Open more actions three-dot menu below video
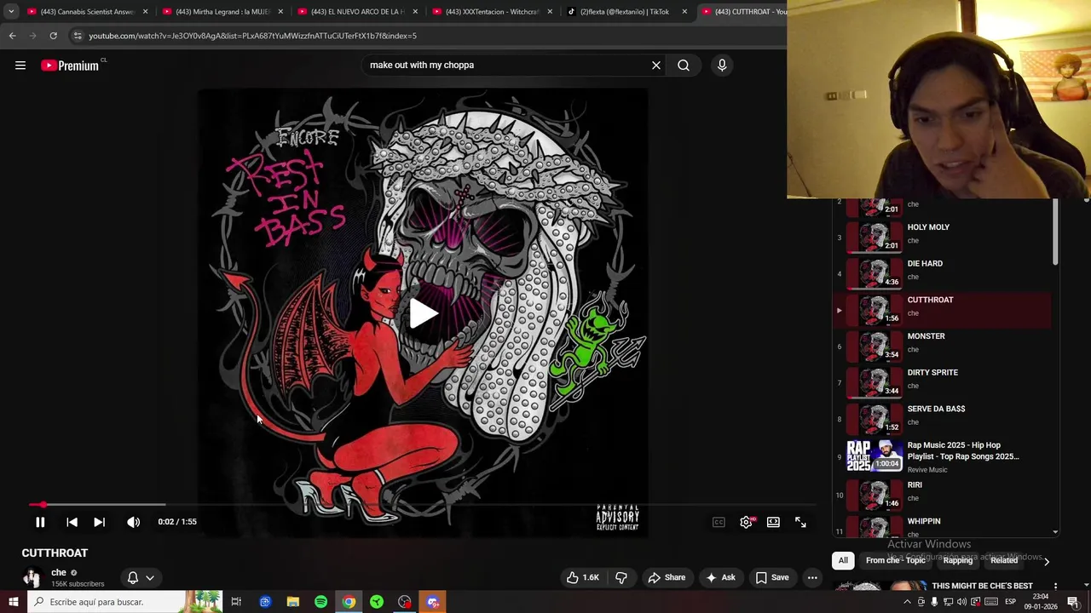The height and width of the screenshot is (613, 1091). click(812, 577)
